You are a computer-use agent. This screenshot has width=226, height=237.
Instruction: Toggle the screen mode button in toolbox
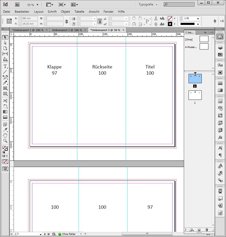(5, 169)
